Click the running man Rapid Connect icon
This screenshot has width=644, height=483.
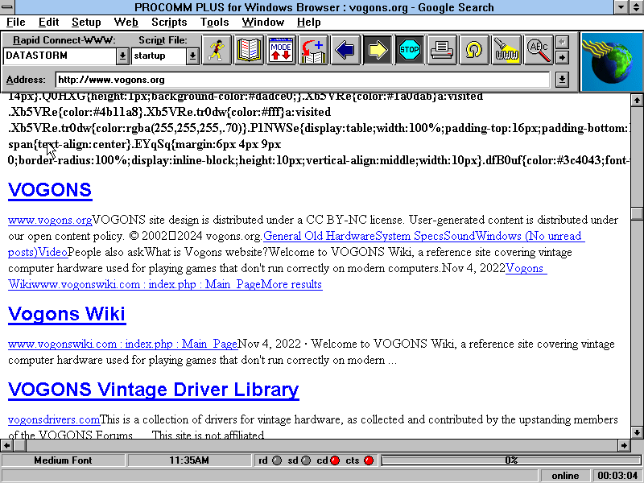[x=217, y=50]
